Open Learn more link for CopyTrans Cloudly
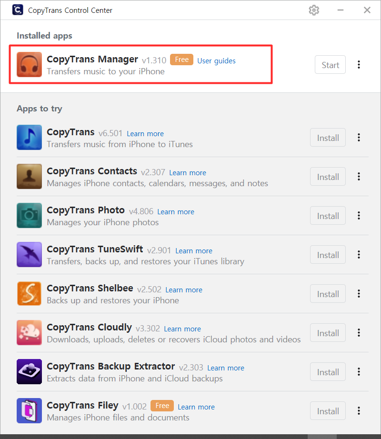The image size is (381, 439). pos(182,329)
